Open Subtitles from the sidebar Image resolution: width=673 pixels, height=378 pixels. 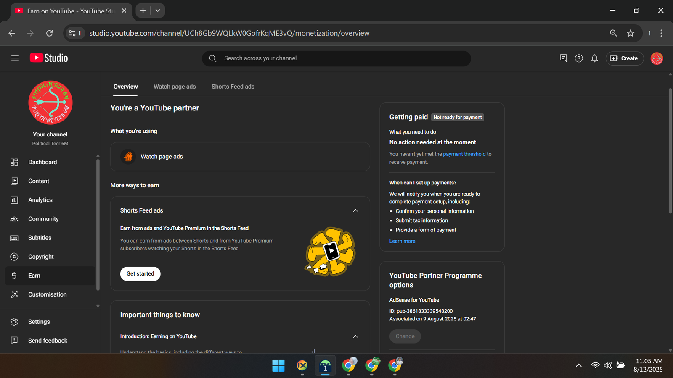pyautogui.click(x=50, y=238)
